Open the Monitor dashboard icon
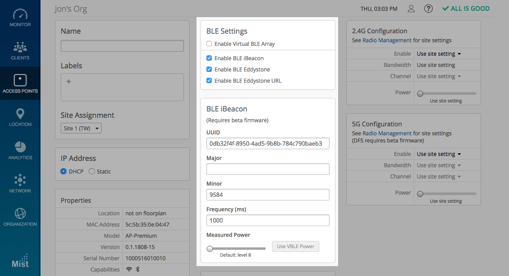Screen dimensions: 509x276 pyautogui.click(x=20, y=14)
